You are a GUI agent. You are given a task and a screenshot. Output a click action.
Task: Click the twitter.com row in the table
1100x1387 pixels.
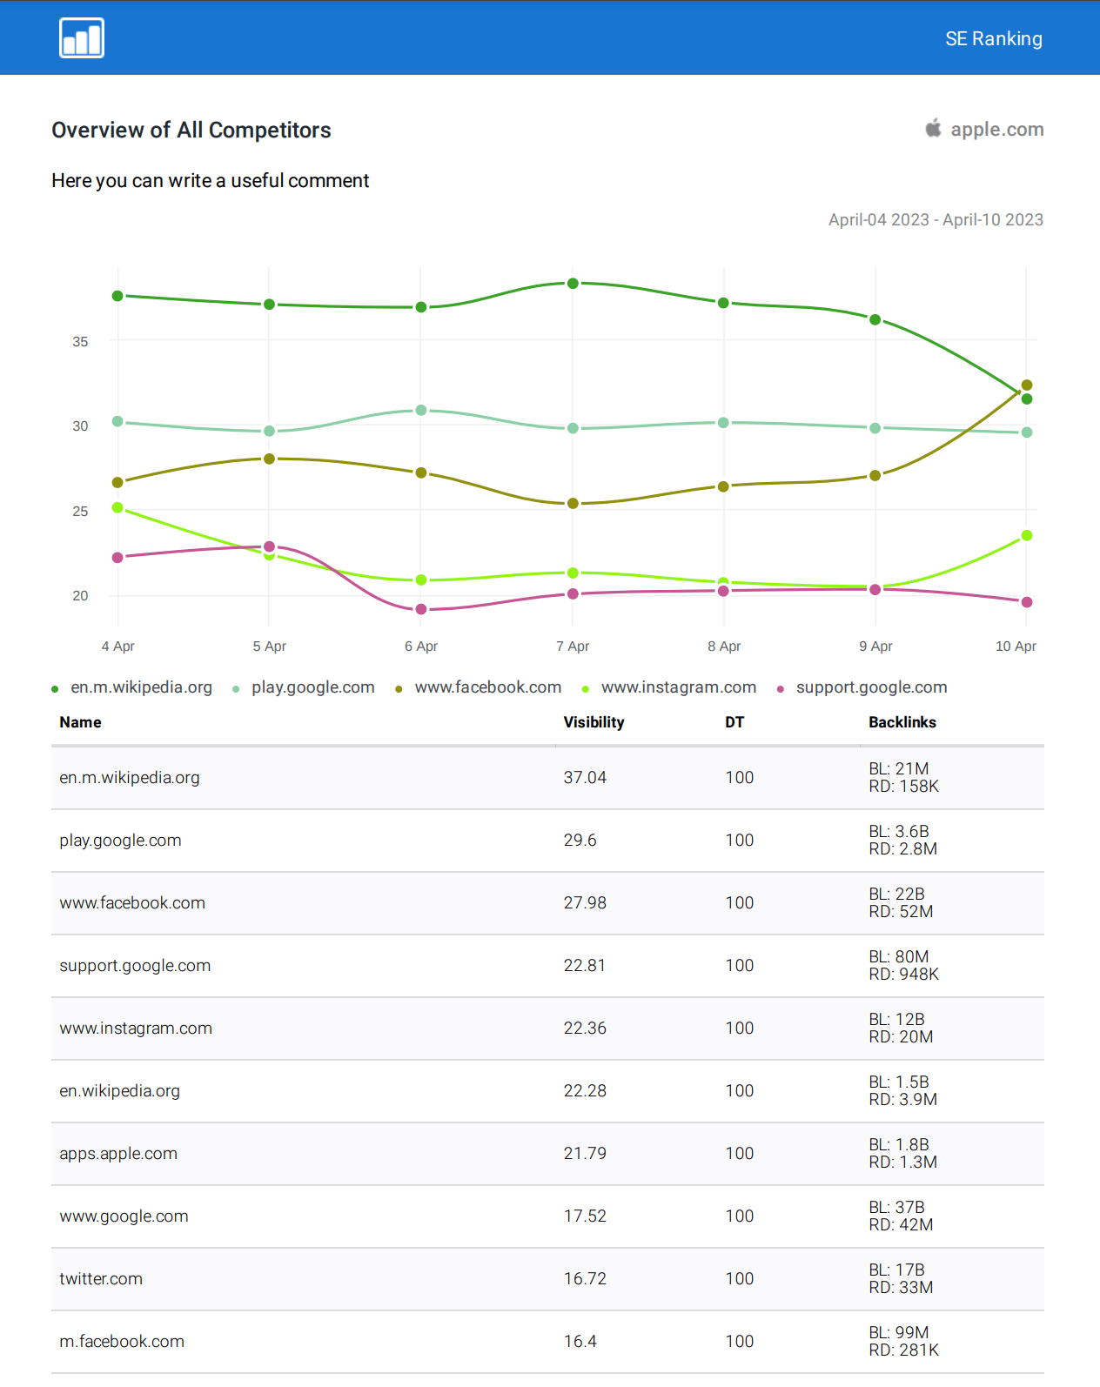(102, 1278)
